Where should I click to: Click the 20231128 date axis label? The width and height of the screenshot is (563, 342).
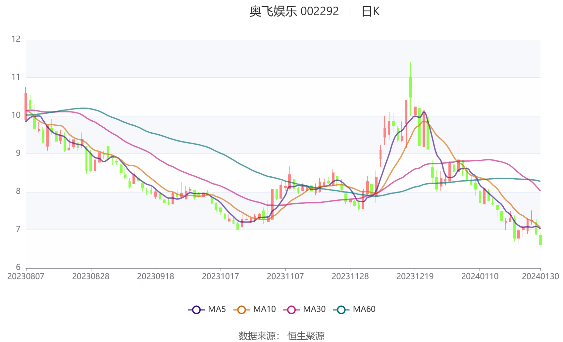pos(350,277)
